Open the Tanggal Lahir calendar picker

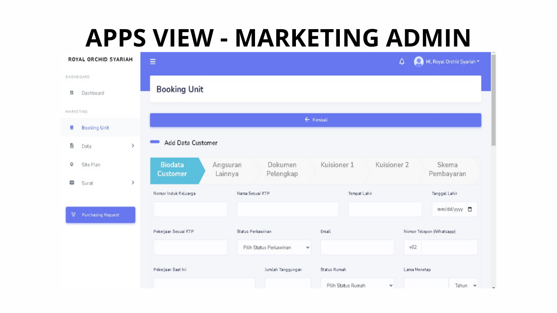click(470, 210)
